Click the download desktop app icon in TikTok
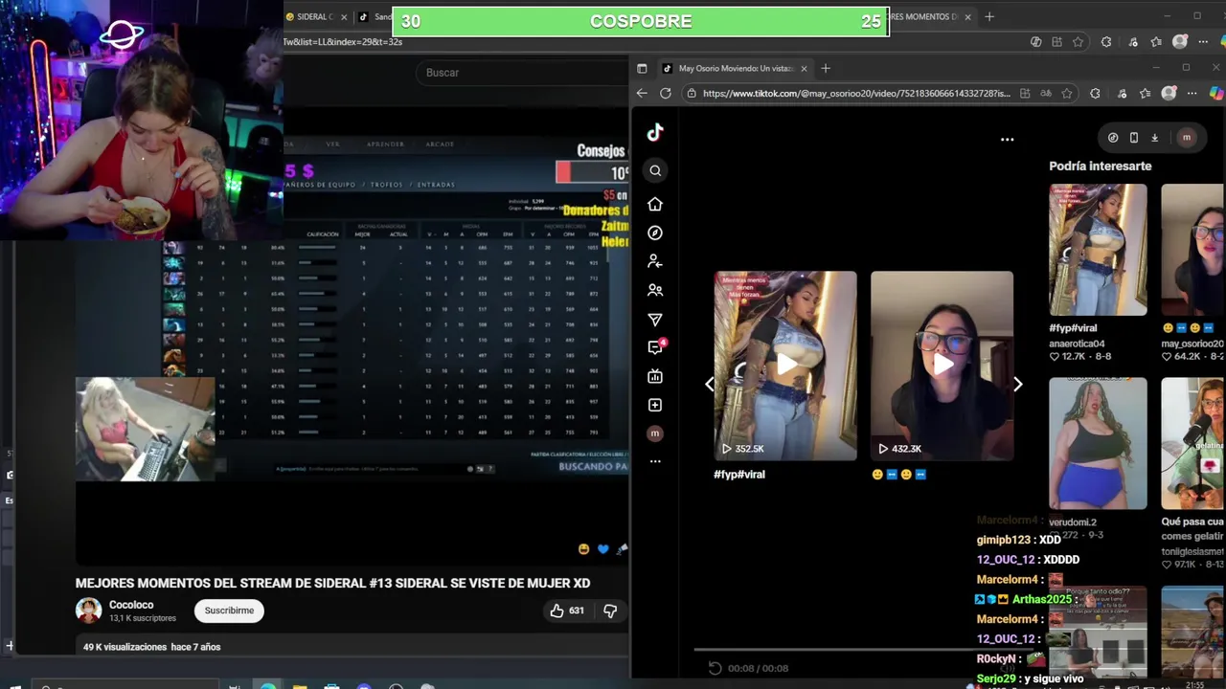This screenshot has height=689, width=1226. click(1154, 138)
